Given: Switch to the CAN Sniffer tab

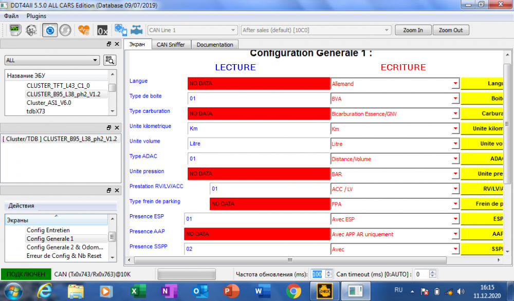Looking at the screenshot, I should pyautogui.click(x=171, y=45).
